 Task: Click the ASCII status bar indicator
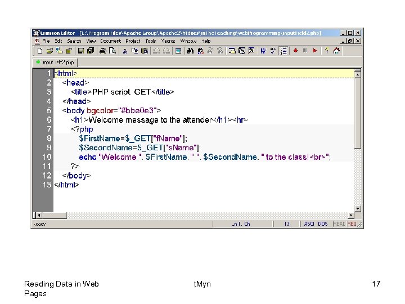309,224
